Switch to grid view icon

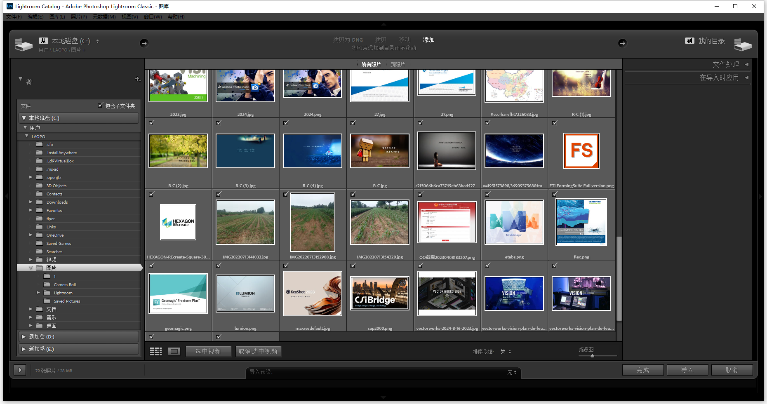155,352
